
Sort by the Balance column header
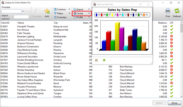click(x=162, y=23)
